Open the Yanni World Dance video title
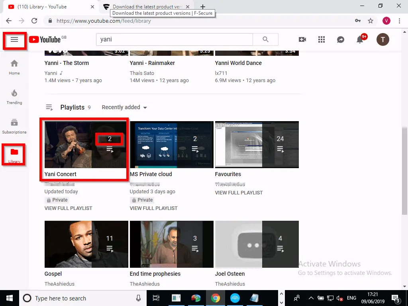Screen dimensions: 408x306 coord(238,63)
